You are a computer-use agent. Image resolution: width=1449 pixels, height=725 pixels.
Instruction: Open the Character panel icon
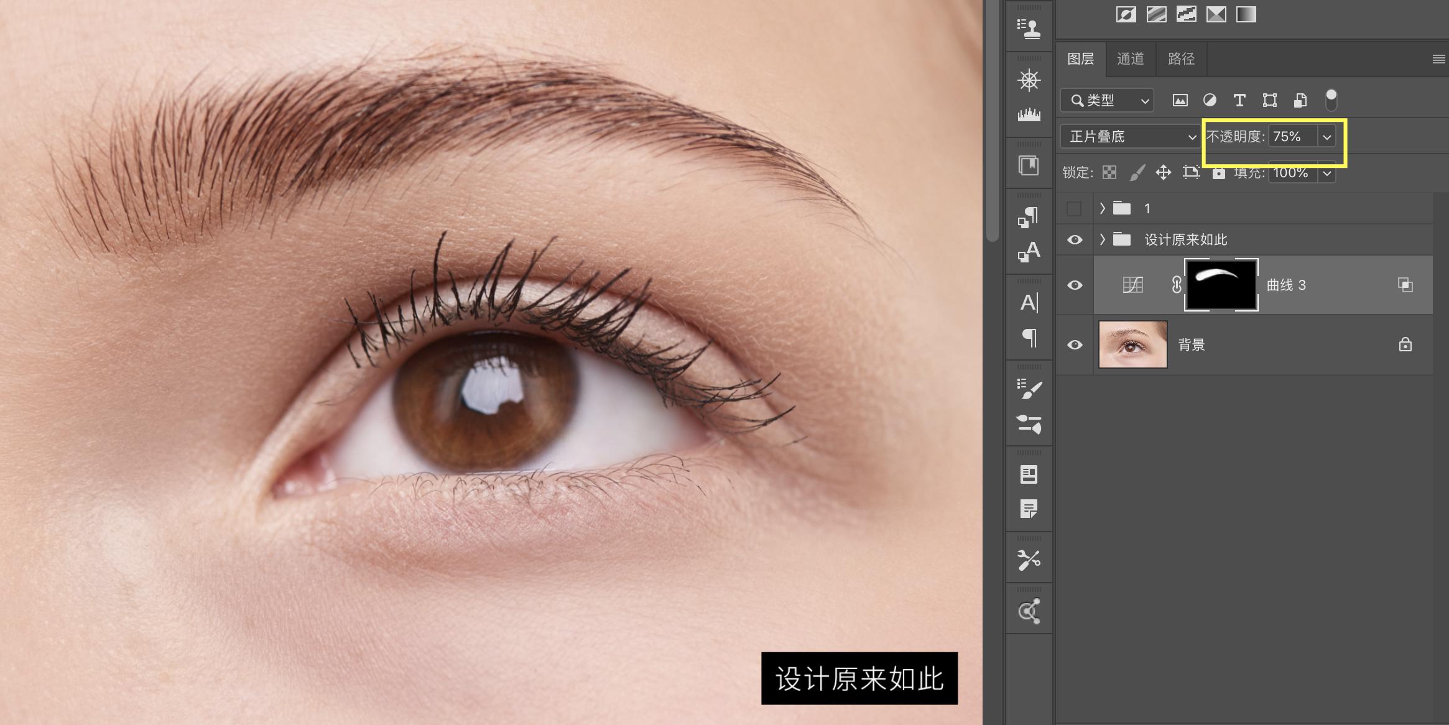click(x=1029, y=303)
